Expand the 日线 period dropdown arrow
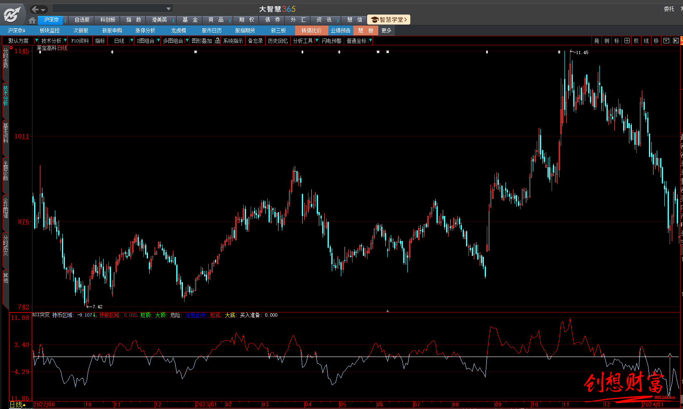Screen dimensions: 683x409 coord(132,40)
